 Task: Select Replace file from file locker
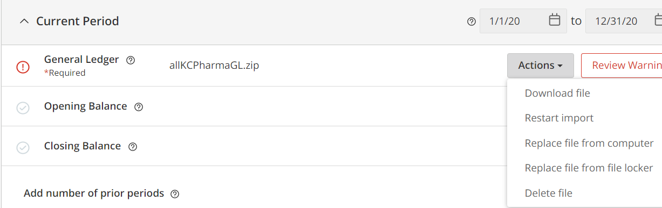pyautogui.click(x=589, y=168)
